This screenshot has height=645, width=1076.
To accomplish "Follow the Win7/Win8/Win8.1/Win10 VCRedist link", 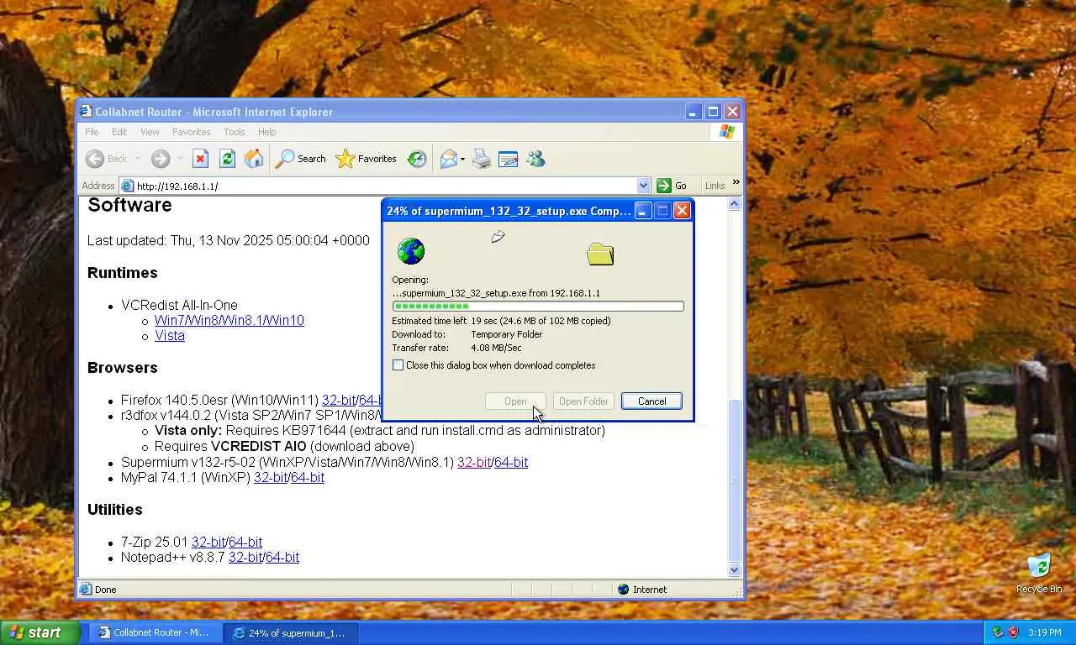I will point(229,320).
